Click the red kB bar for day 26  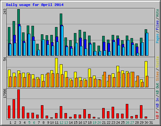(127, 111)
